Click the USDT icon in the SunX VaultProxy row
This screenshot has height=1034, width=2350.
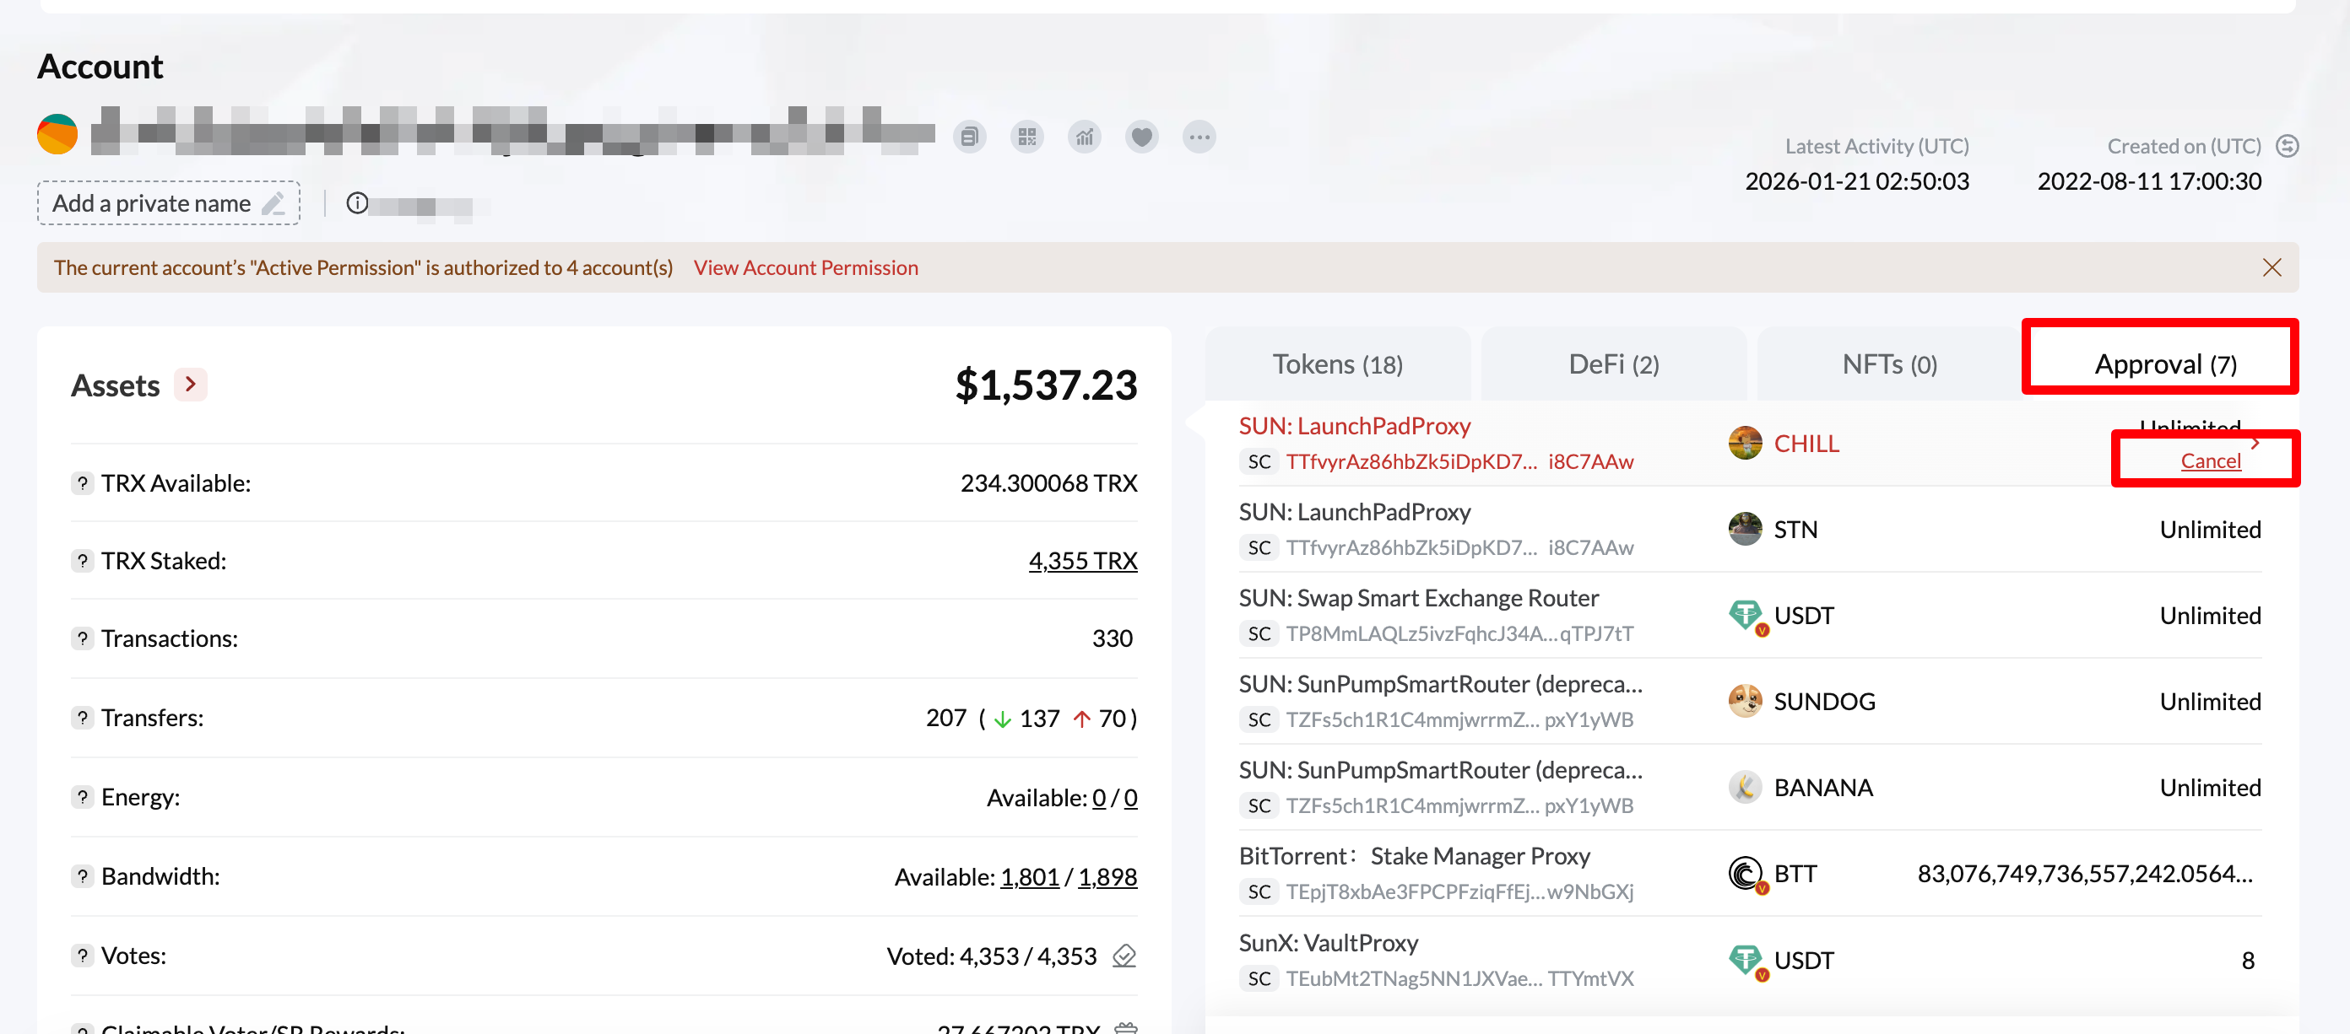[1746, 961]
